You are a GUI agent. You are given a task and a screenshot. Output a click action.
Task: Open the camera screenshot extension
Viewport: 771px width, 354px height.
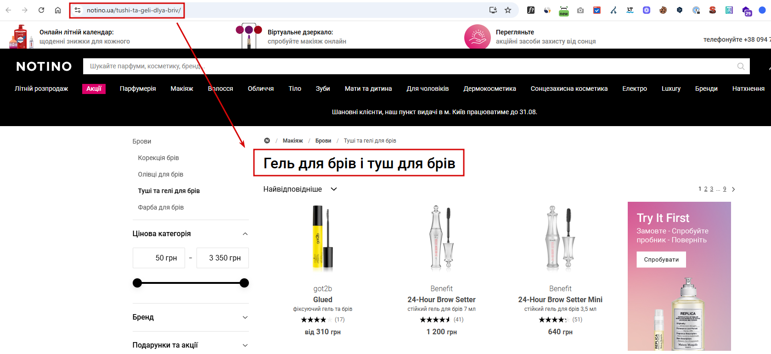click(x=580, y=10)
